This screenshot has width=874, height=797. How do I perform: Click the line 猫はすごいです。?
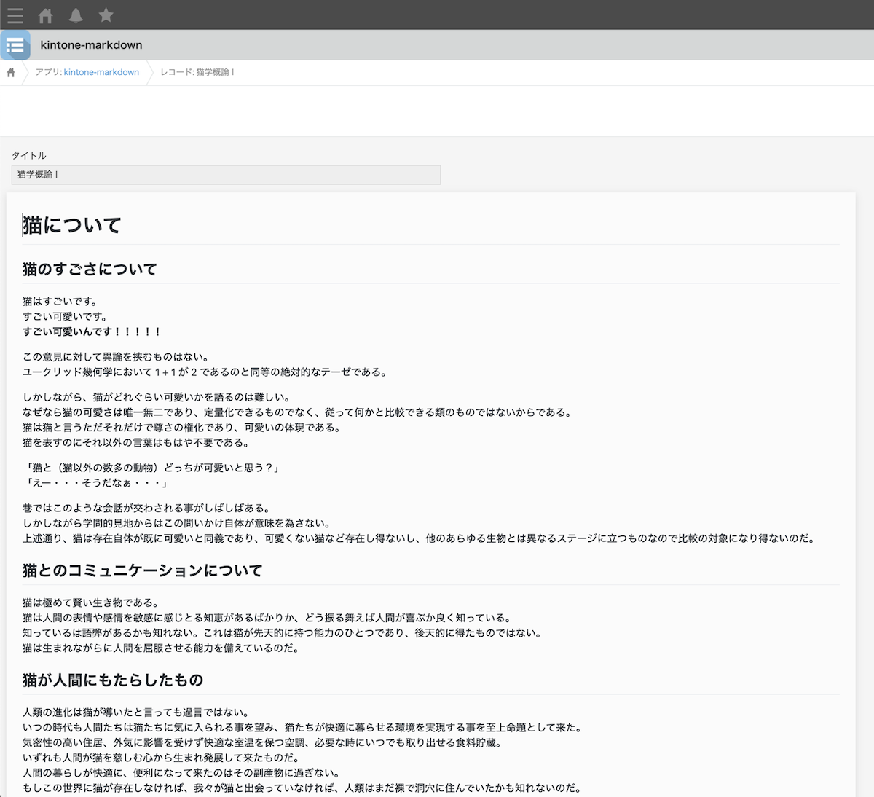pos(60,302)
